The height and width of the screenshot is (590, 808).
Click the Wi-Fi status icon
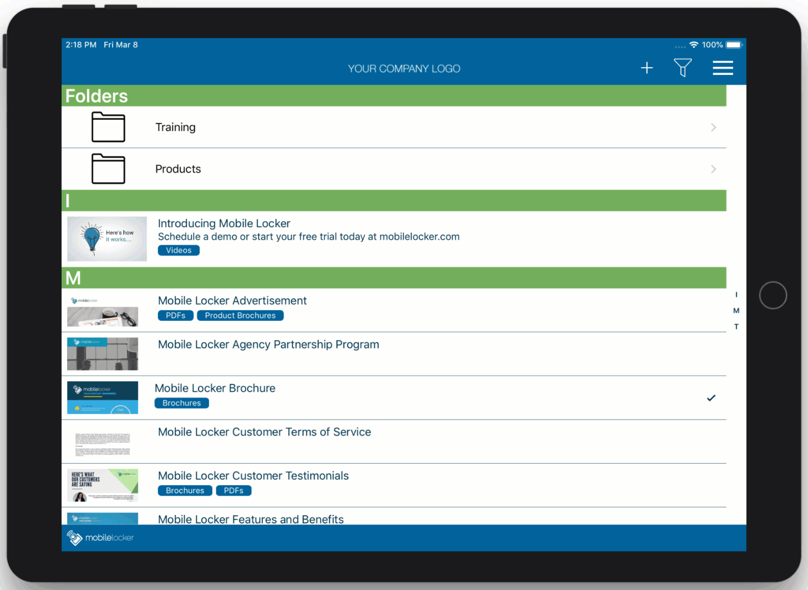[694, 45]
